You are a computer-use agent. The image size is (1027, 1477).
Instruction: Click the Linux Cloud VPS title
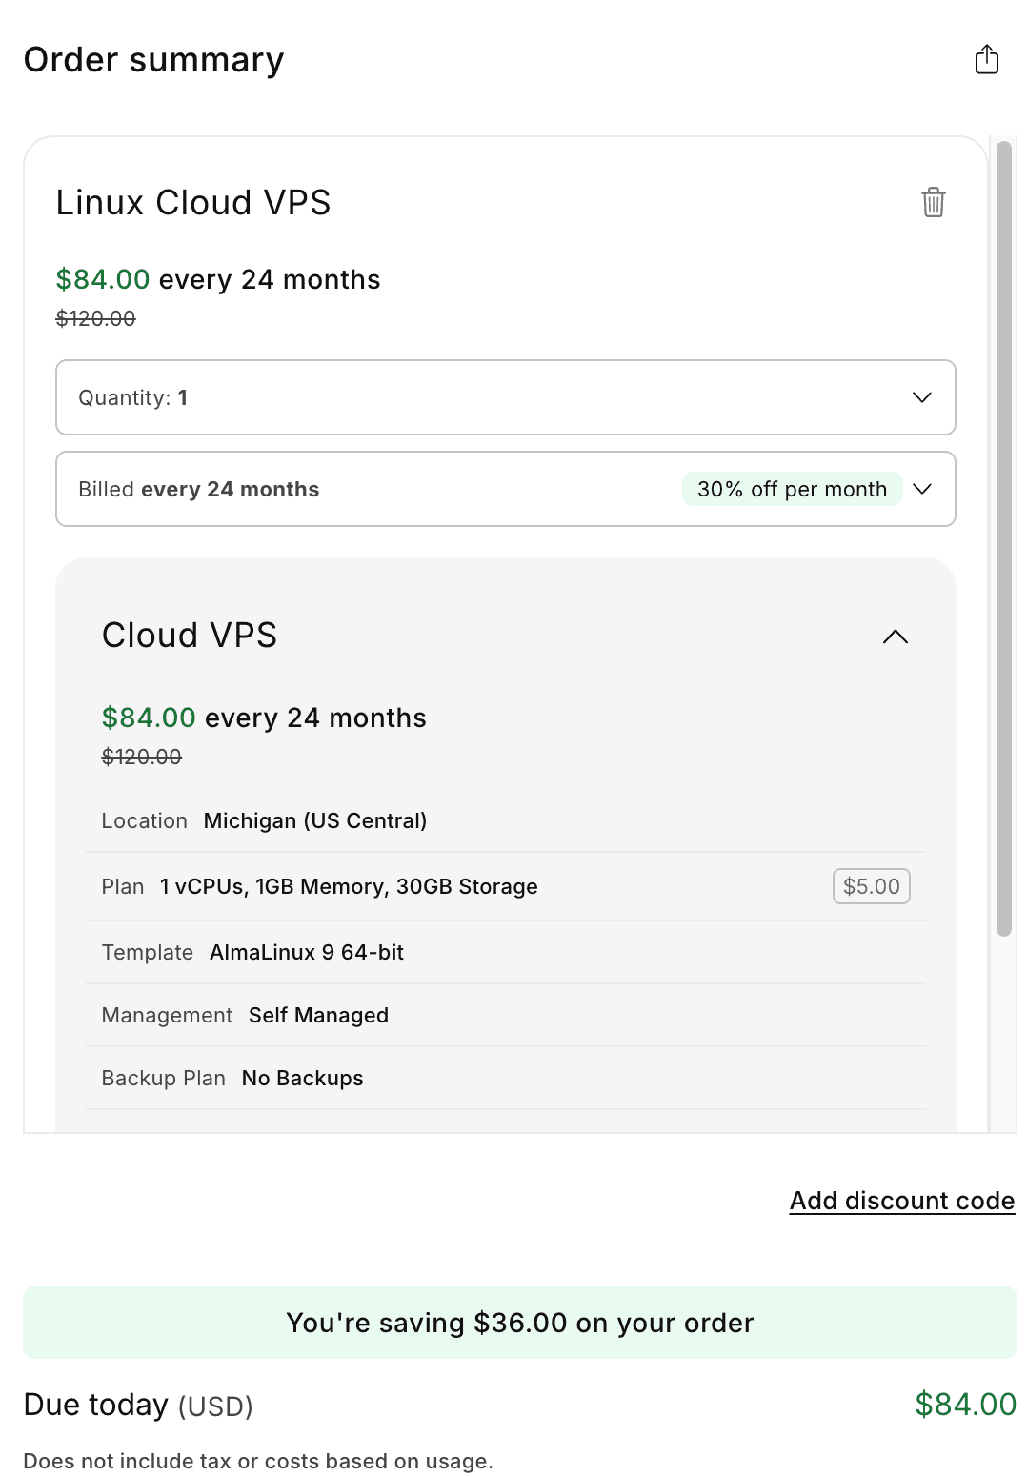point(192,203)
